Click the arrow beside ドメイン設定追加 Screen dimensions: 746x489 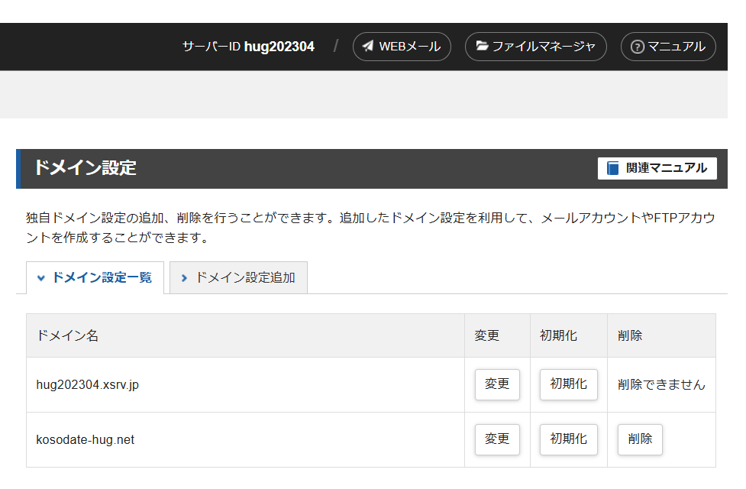tap(184, 278)
